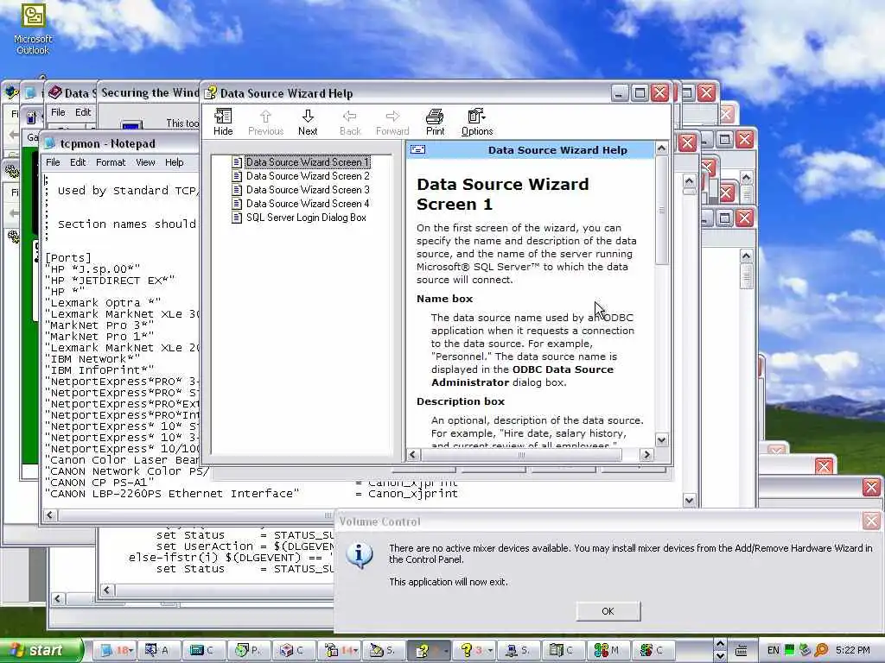Click the book icon in the Data window title
The height and width of the screenshot is (663, 885).
[x=54, y=92]
